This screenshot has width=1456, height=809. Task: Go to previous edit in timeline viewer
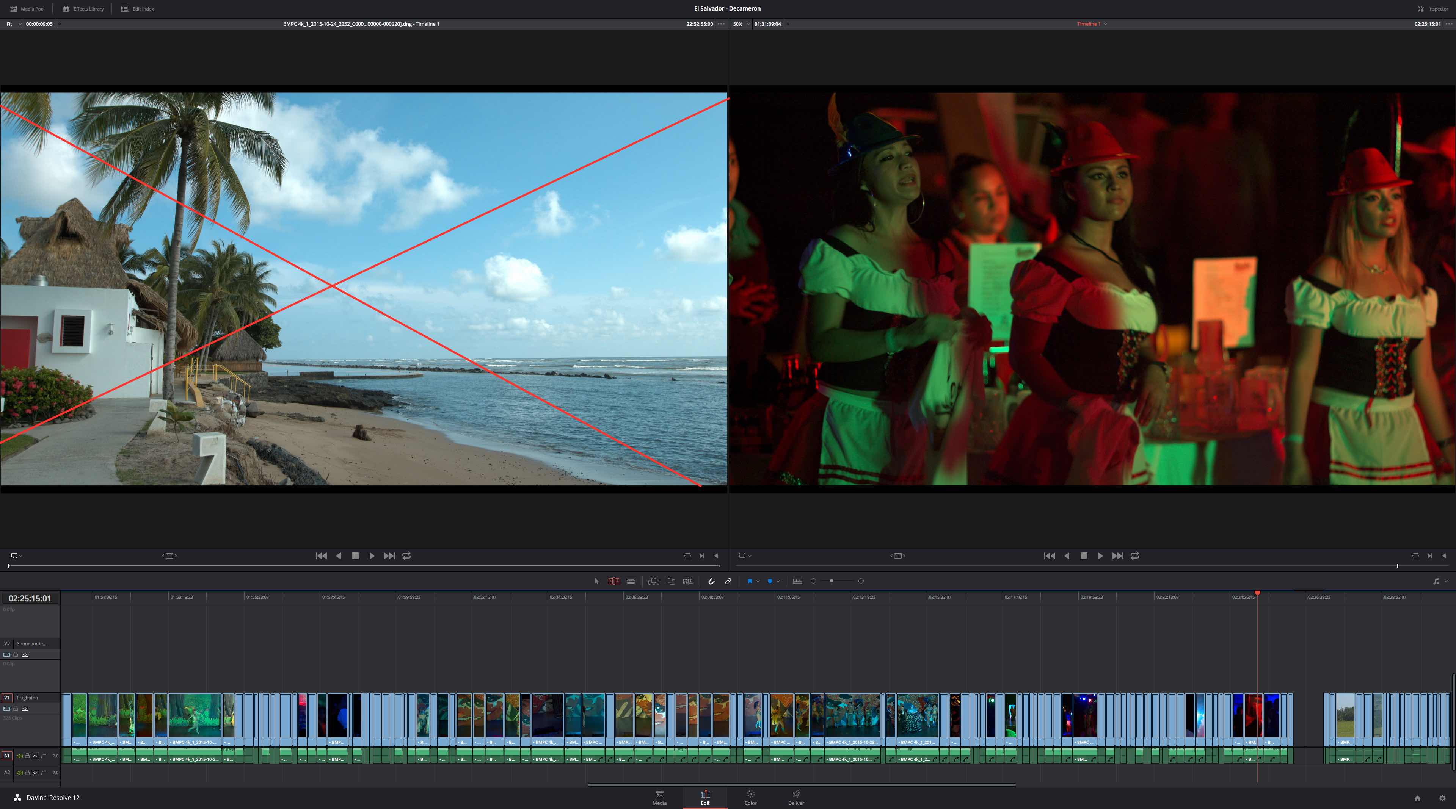1050,556
